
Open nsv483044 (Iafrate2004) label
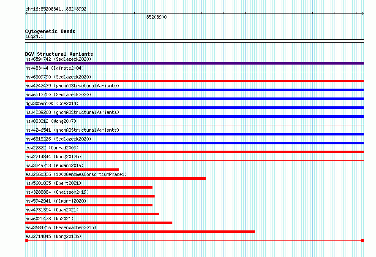point(54,68)
